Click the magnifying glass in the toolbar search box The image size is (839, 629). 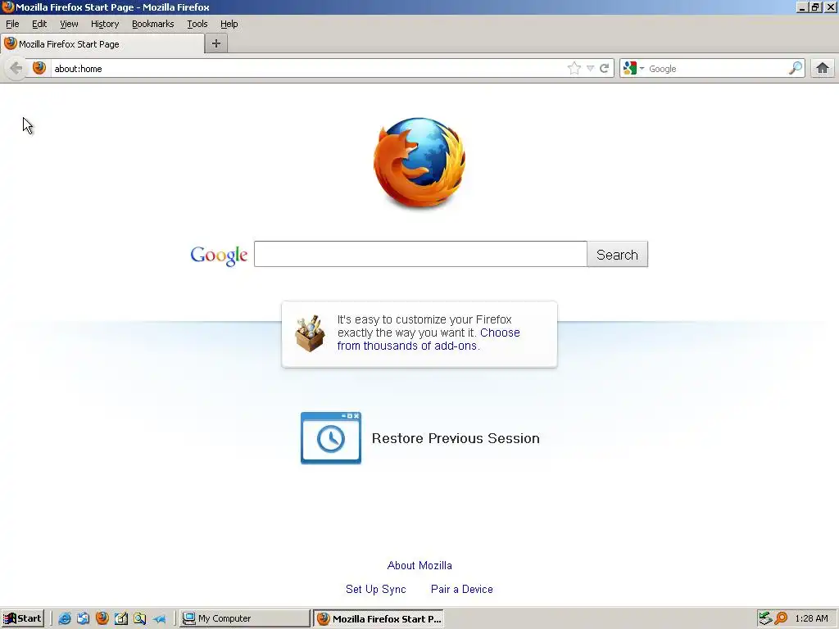click(x=796, y=69)
